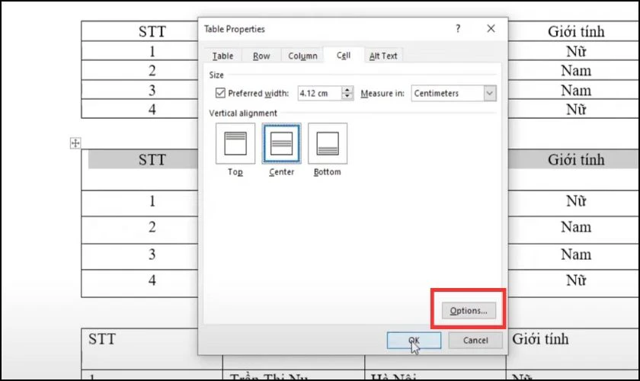Click the highlighted Giới tính header cell
The width and height of the screenshot is (640, 381).
tap(575, 160)
